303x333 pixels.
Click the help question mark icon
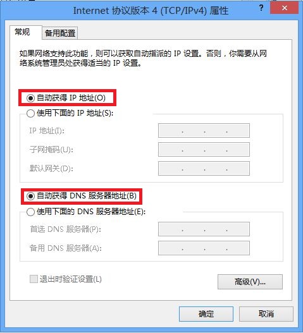pos(261,8)
